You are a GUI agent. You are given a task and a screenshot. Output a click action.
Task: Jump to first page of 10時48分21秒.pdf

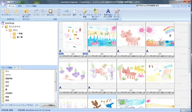60,54
